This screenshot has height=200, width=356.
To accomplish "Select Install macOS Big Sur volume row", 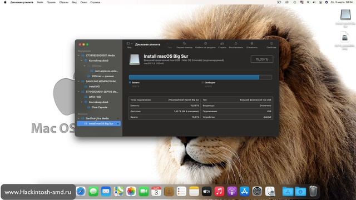I will 99,123.
